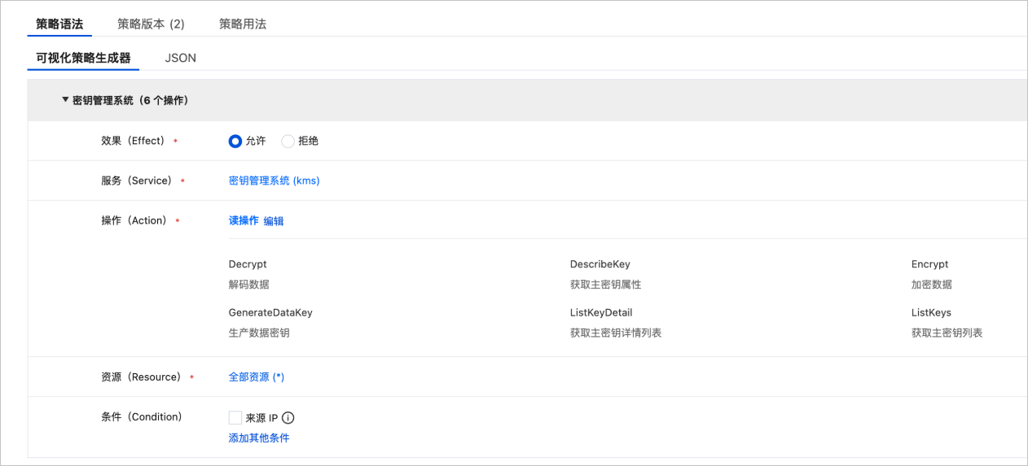
Task: Click the ListKeys action name
Action: (x=931, y=312)
